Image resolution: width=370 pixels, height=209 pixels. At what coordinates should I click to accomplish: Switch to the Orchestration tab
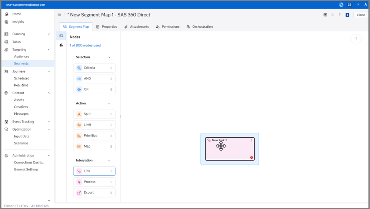(200, 27)
